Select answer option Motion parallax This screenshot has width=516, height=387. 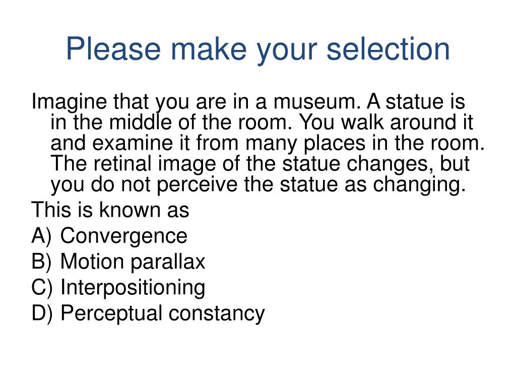133,262
